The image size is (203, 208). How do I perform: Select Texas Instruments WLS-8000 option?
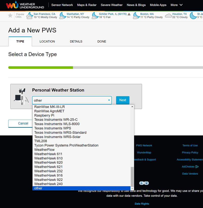click(81, 124)
